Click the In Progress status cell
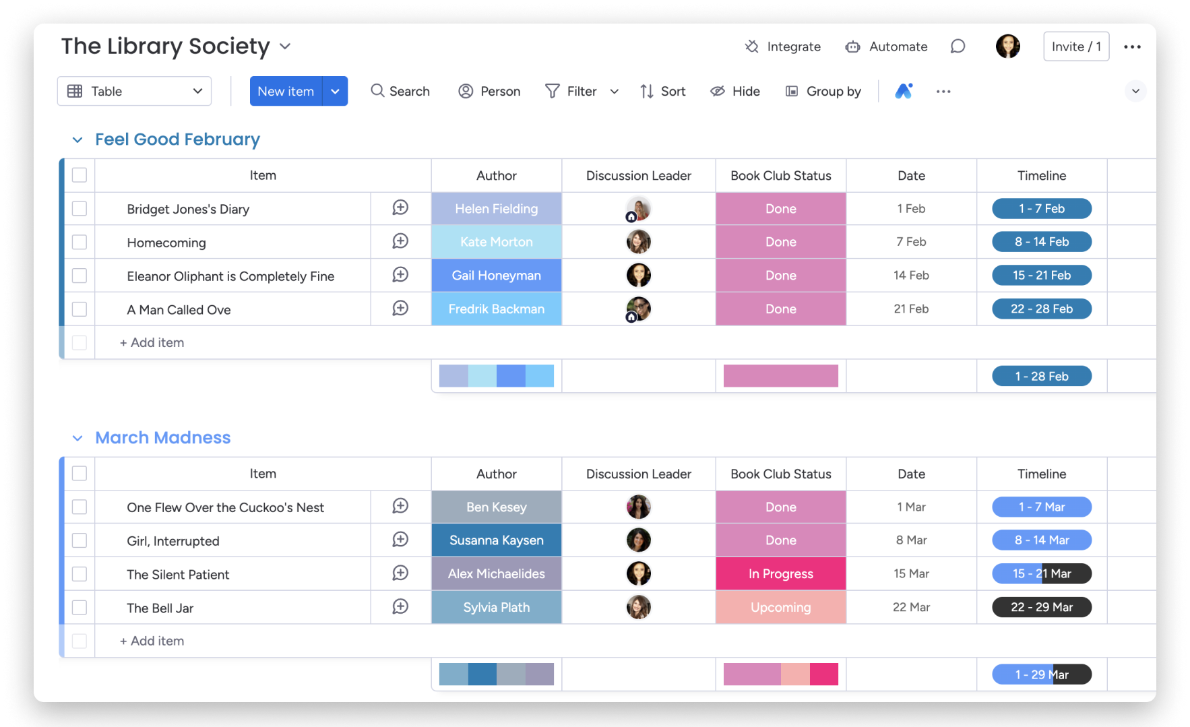Screen dimensions: 1190x727 coord(780,574)
